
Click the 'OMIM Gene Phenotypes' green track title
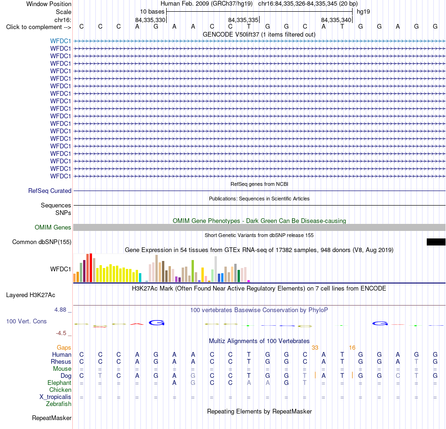pyautogui.click(x=259, y=221)
